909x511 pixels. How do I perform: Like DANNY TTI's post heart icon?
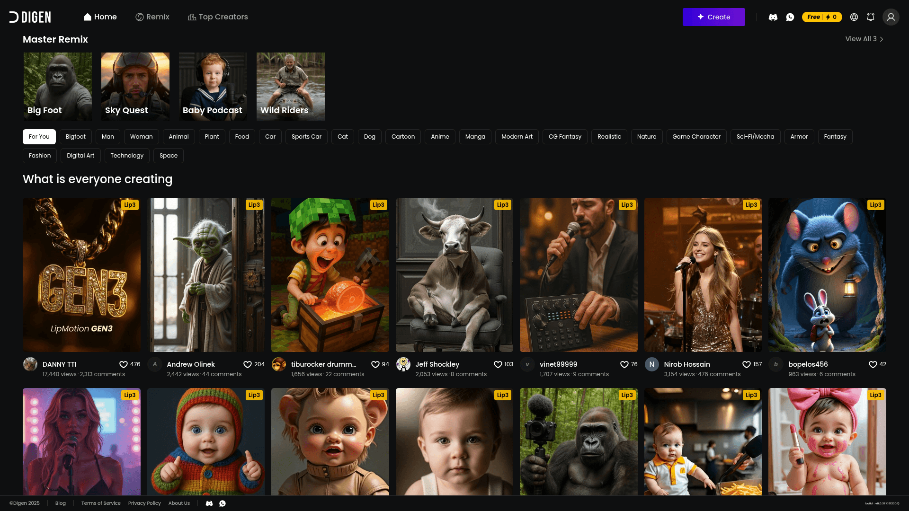(123, 364)
